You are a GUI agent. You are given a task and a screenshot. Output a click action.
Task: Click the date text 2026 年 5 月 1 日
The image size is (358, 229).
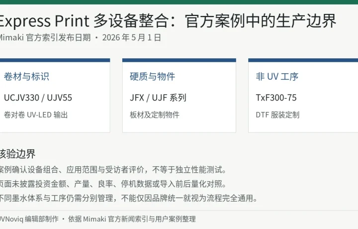point(132,37)
